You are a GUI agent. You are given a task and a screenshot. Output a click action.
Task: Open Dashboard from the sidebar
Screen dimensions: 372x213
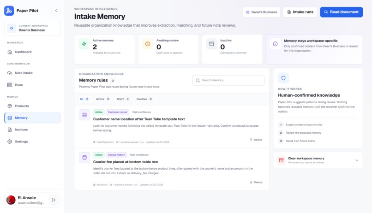(x=32, y=52)
